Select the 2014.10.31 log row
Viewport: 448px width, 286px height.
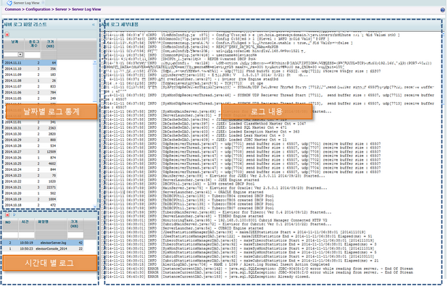pos(30,128)
